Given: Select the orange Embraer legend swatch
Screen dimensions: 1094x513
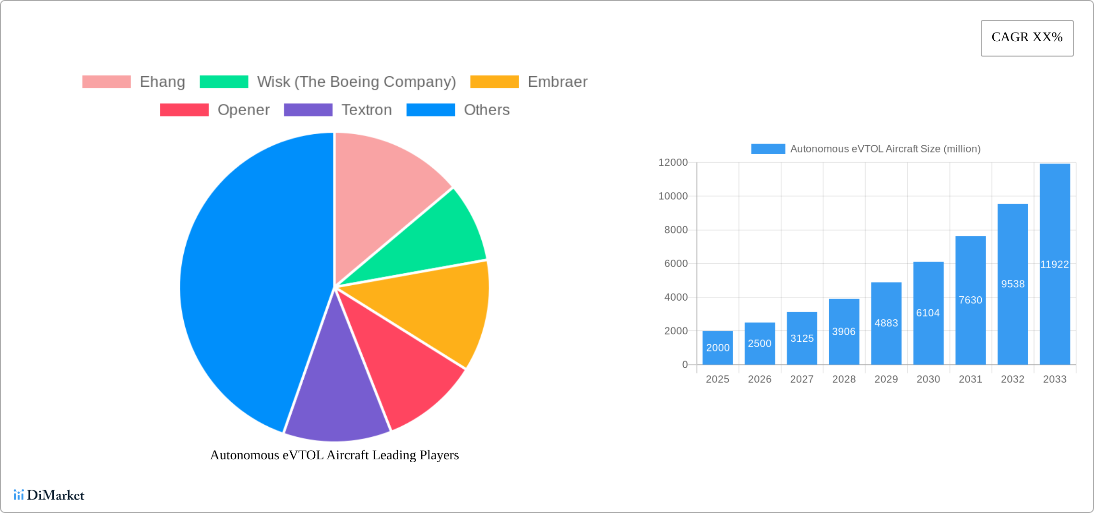Looking at the screenshot, I should 494,82.
